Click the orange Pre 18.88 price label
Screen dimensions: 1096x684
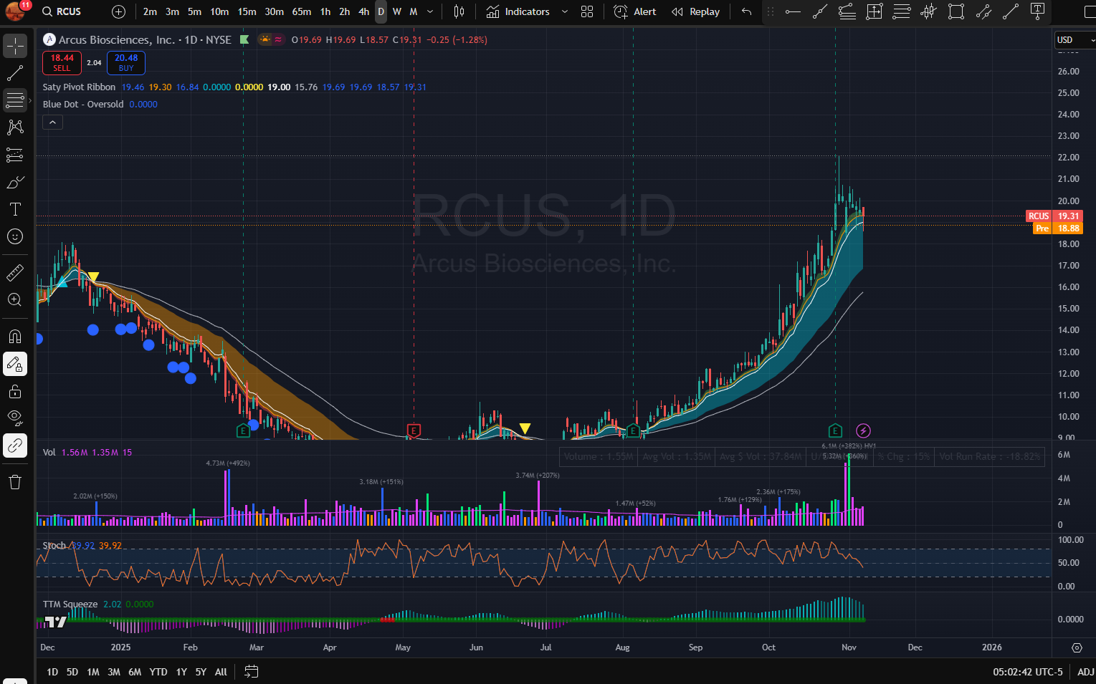click(1057, 228)
